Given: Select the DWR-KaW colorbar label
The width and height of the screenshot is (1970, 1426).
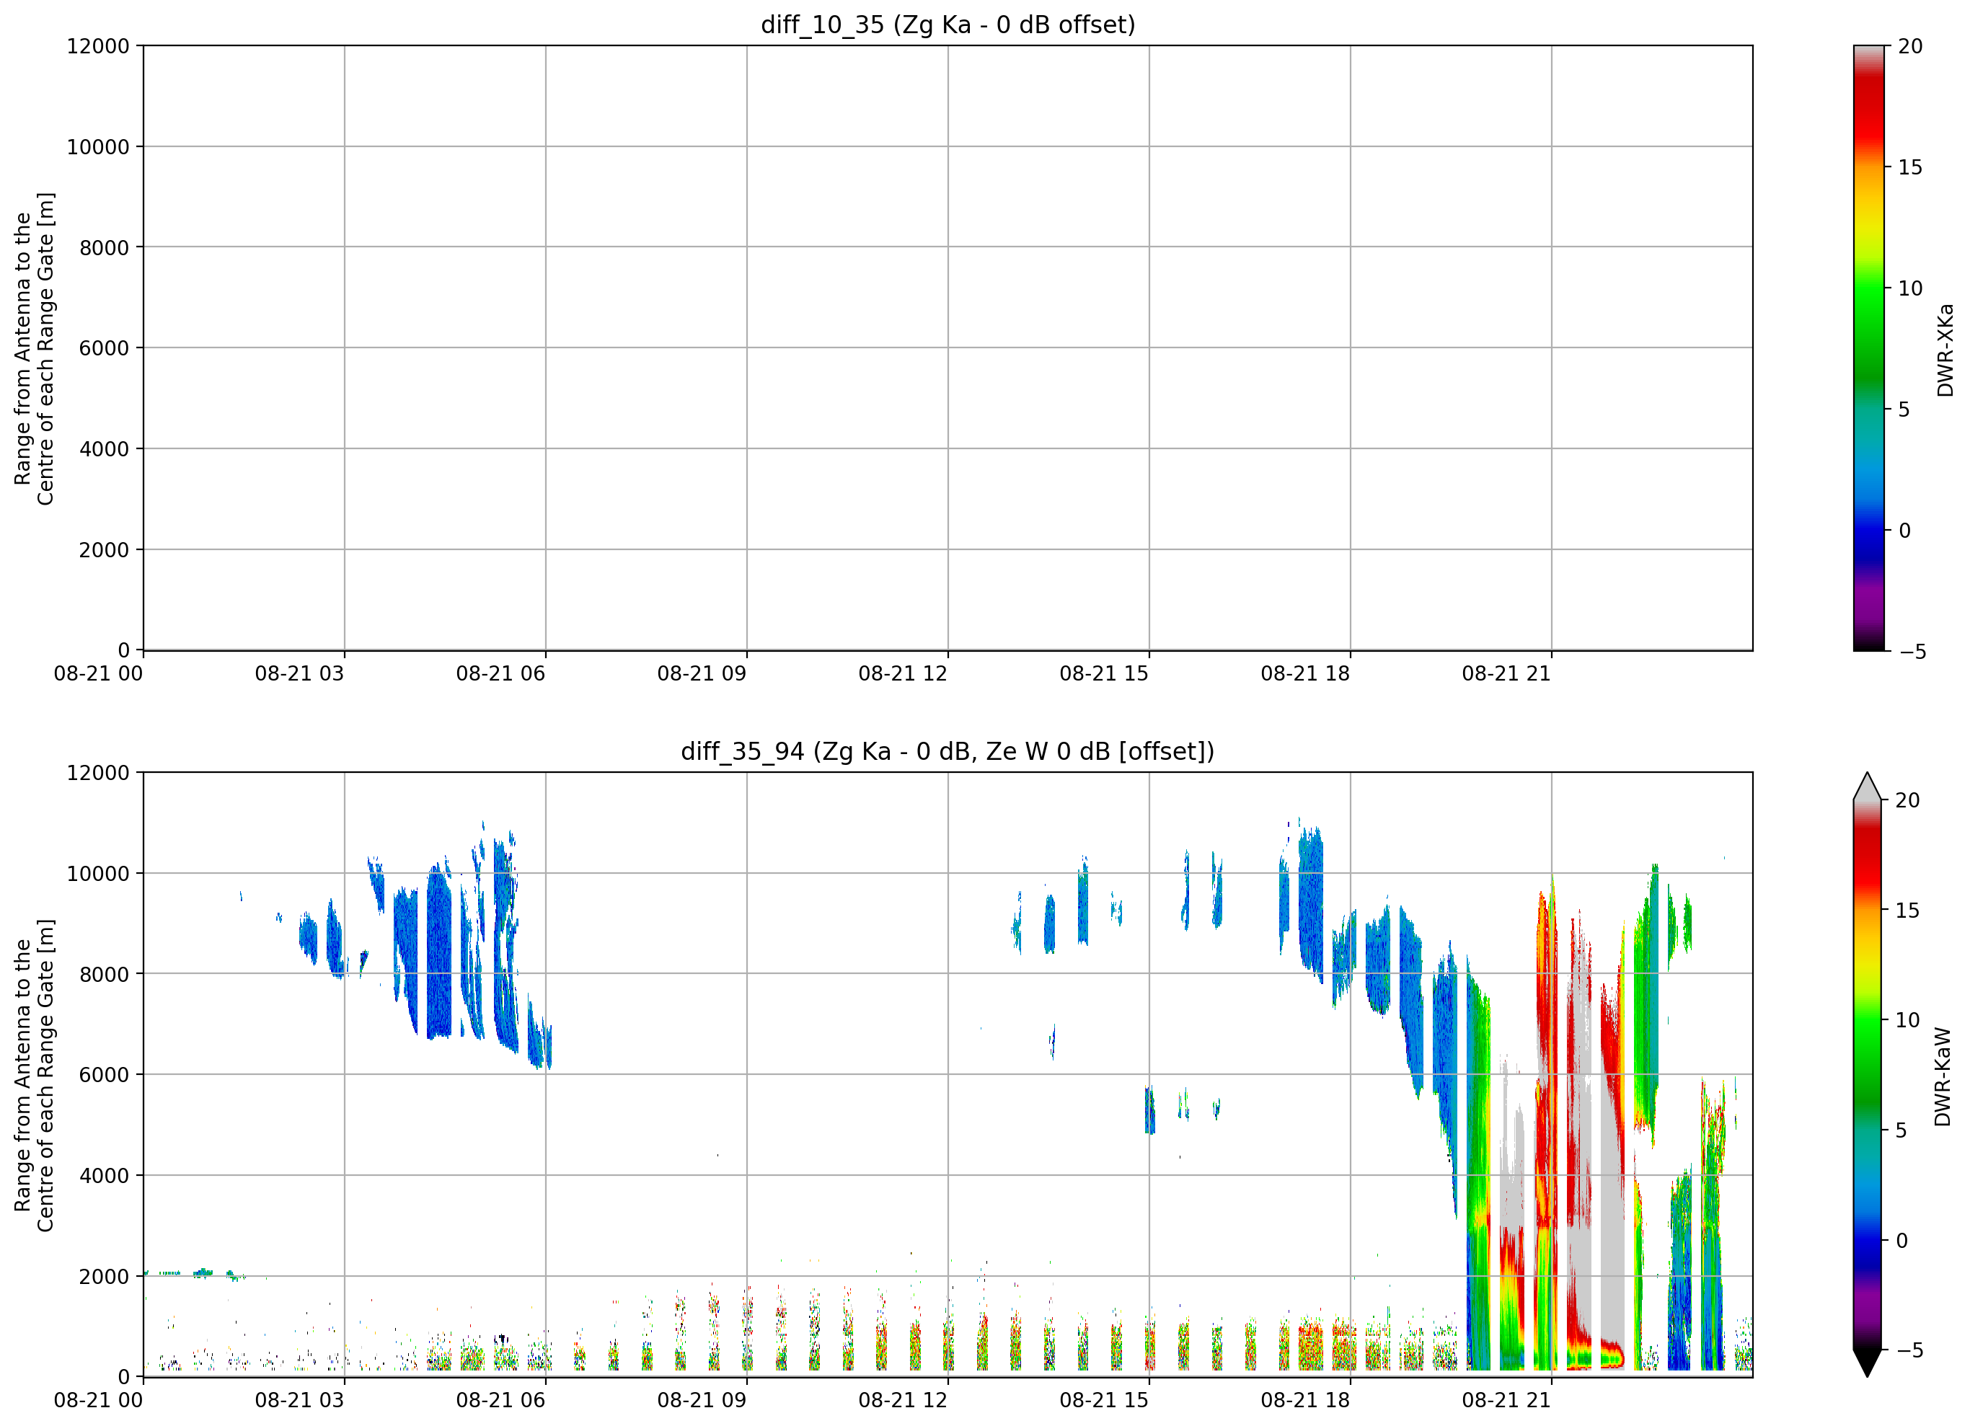Looking at the screenshot, I should [1943, 1077].
